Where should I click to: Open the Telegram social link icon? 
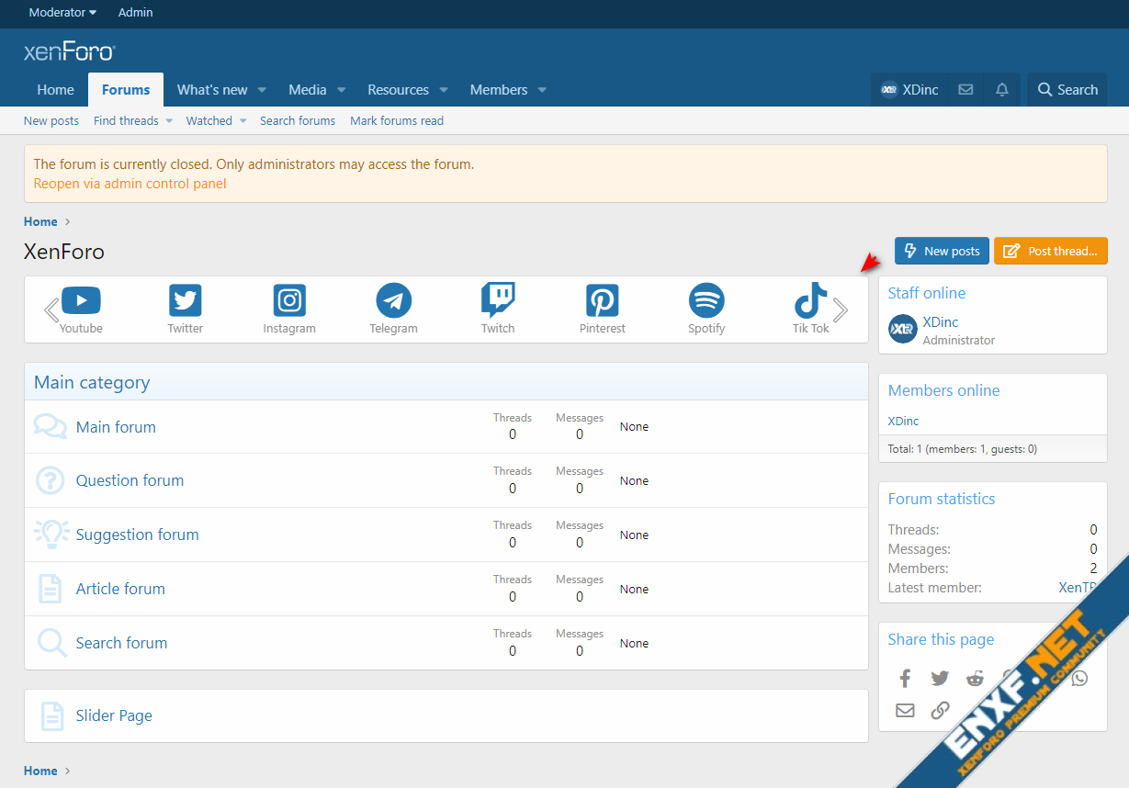pos(393,301)
